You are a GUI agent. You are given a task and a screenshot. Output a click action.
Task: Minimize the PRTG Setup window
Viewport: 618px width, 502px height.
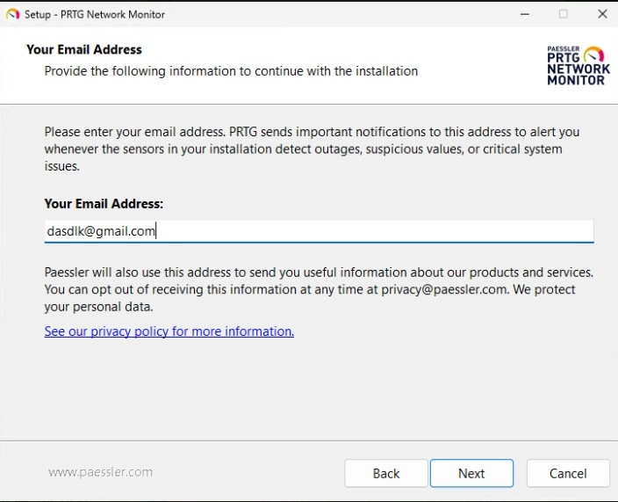tap(524, 14)
